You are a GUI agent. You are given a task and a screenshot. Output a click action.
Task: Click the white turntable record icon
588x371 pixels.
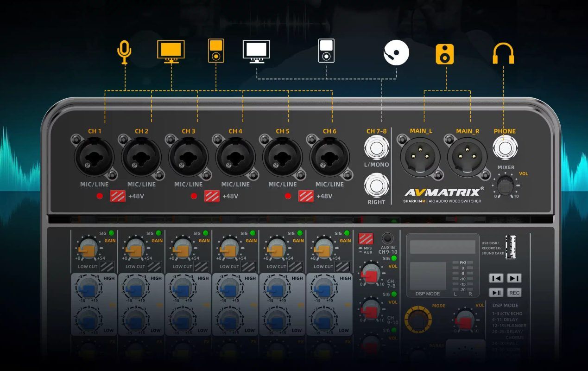coord(396,53)
